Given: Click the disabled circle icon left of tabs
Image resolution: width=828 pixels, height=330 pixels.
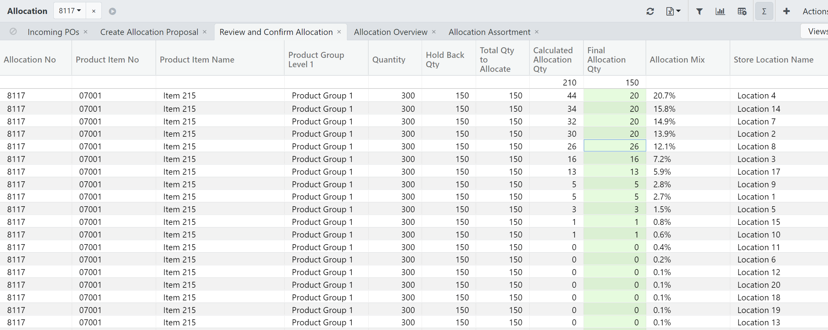Looking at the screenshot, I should pyautogui.click(x=13, y=32).
